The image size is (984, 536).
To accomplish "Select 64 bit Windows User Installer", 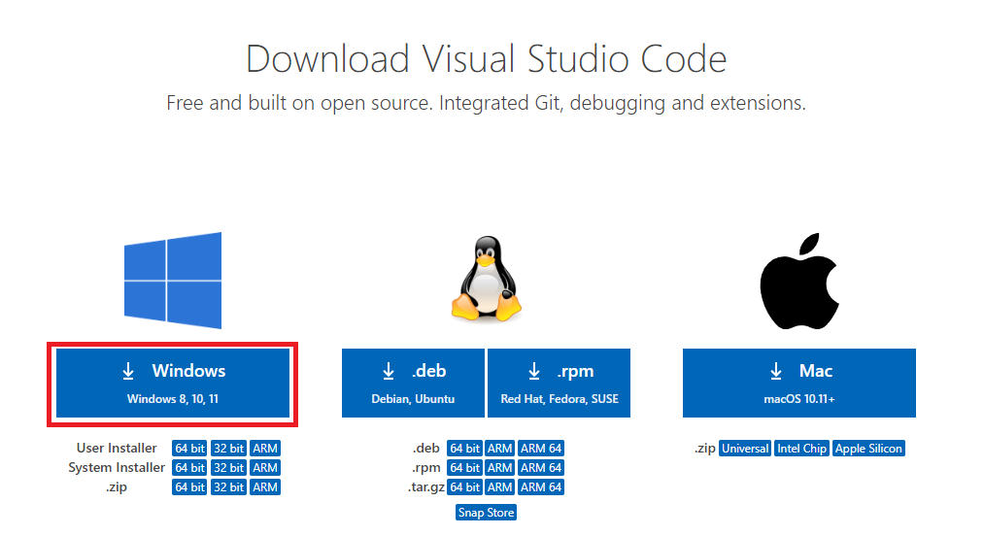I will [189, 449].
